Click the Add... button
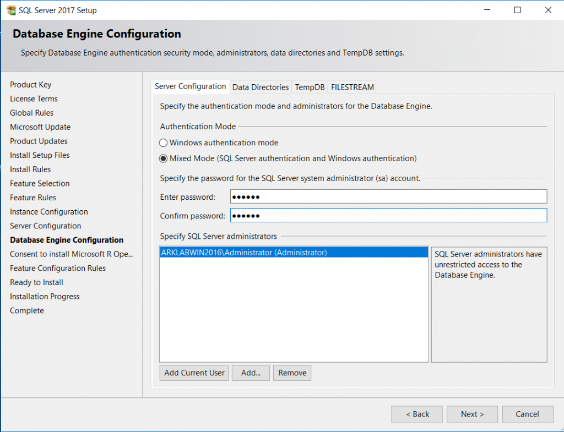This screenshot has width=564, height=432. click(x=251, y=373)
